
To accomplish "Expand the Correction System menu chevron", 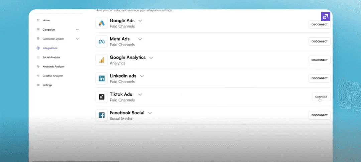I will point(77,39).
